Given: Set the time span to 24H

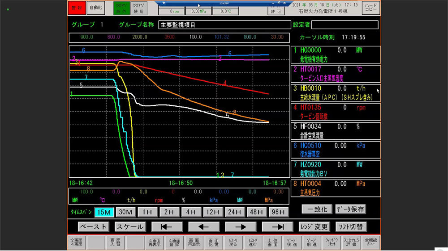Looking at the screenshot, I should pos(234,212).
